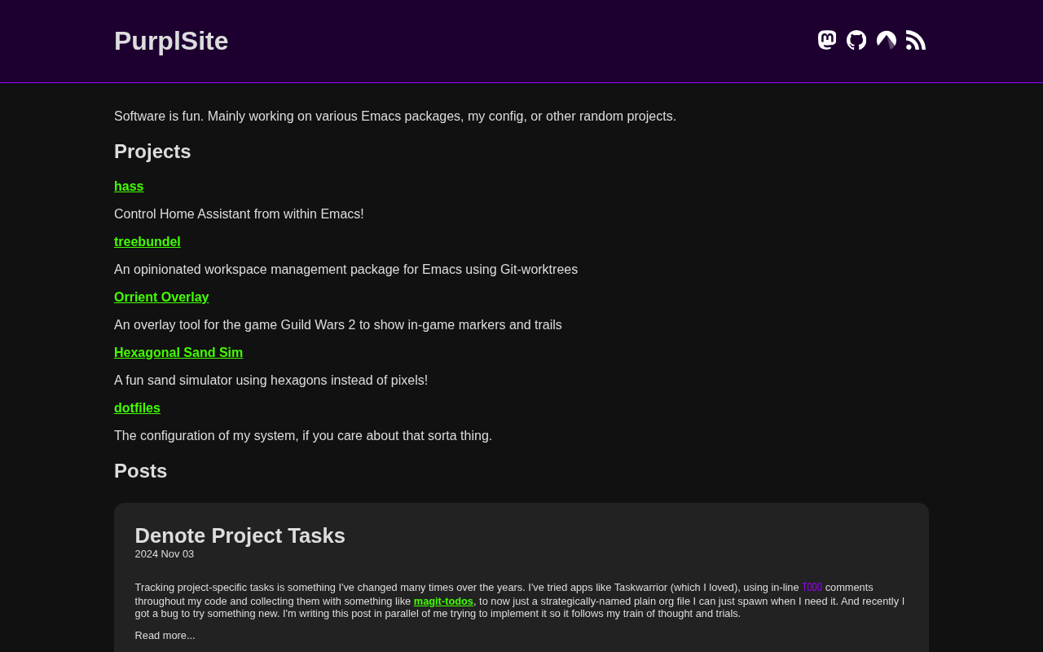Click the Guild Wars 2 overlay description

pyautogui.click(x=338, y=325)
